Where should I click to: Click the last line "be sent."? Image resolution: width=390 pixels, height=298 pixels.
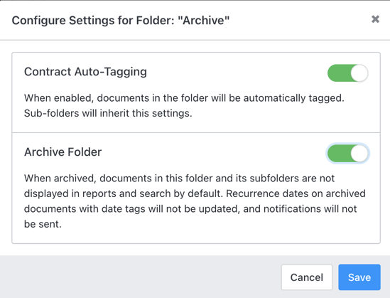tap(43, 224)
